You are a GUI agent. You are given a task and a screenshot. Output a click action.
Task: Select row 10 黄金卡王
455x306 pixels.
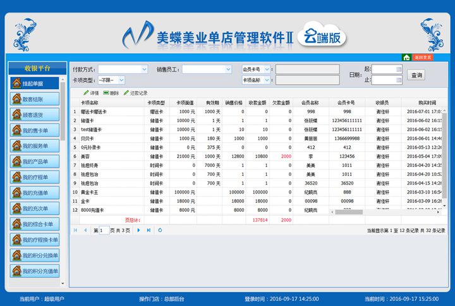257,192
